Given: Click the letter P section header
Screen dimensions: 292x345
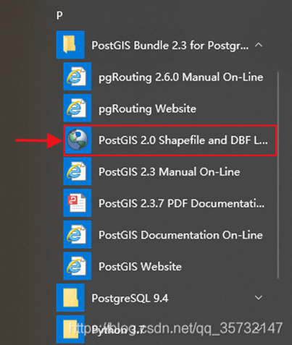Looking at the screenshot, I should tap(59, 16).
